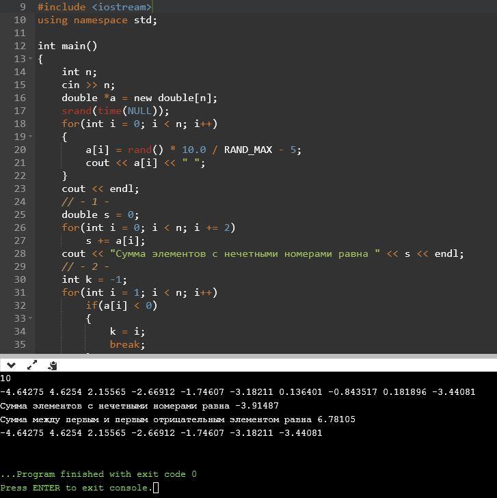Click the RAND_MAX identifier in line 20
The width and height of the screenshot is (497, 498).
click(x=248, y=150)
